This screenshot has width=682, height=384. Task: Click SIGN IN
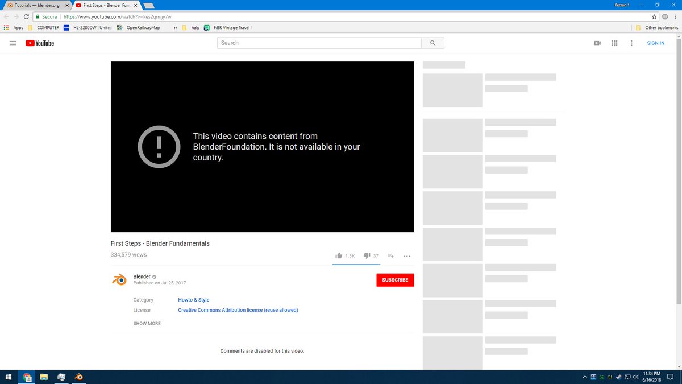pyautogui.click(x=655, y=43)
